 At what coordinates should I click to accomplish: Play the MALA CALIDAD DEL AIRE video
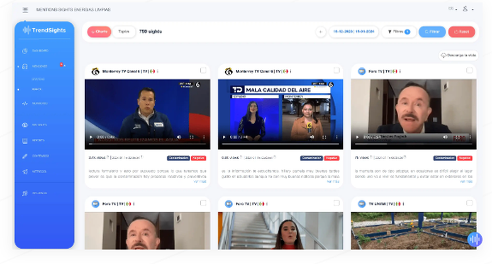(224, 137)
